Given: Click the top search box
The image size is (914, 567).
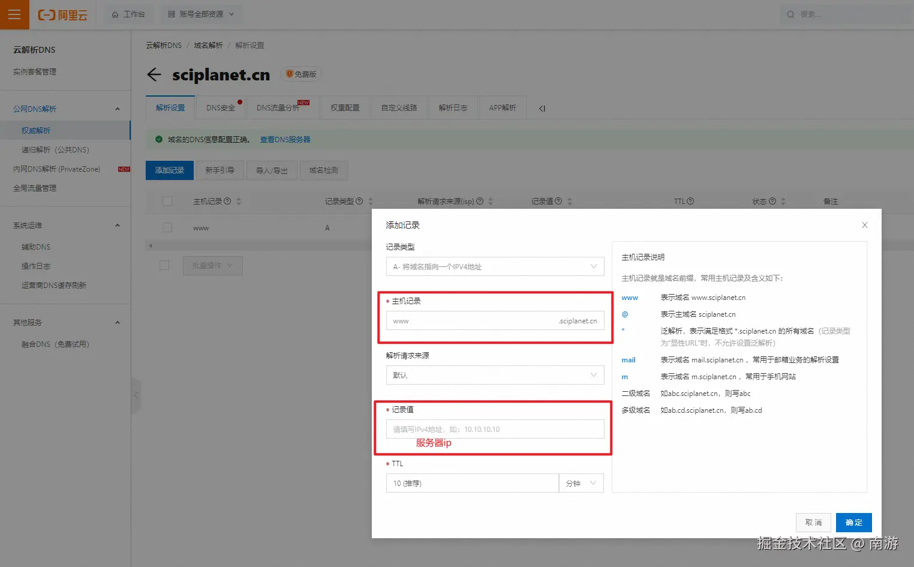Looking at the screenshot, I should 846,14.
